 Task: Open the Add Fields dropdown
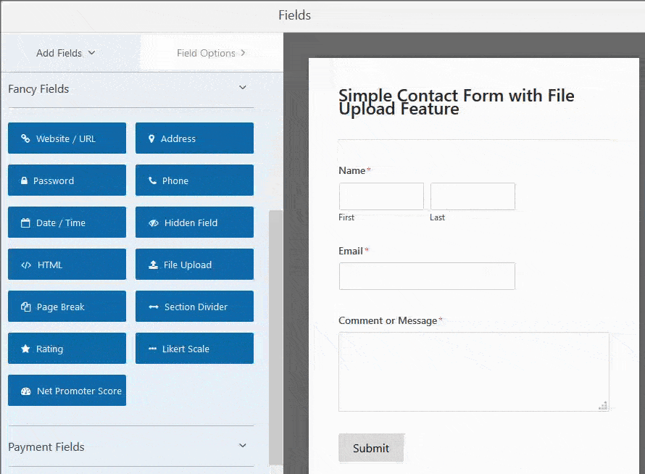[65, 52]
